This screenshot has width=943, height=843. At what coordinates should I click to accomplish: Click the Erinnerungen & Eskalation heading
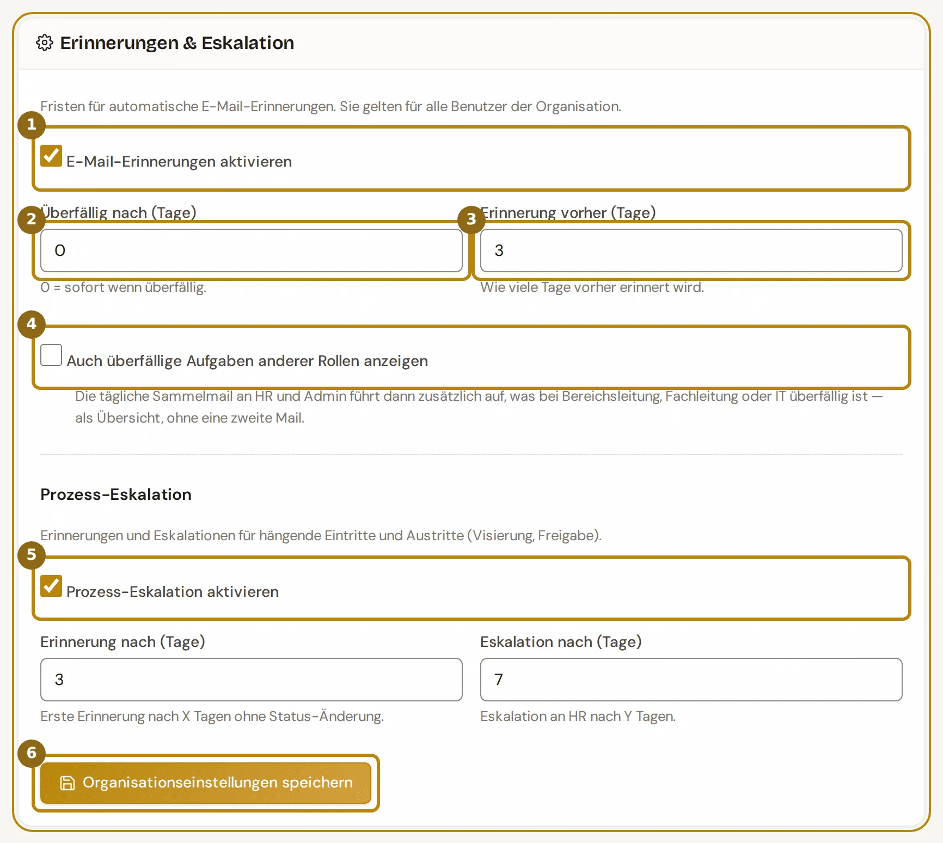177,42
